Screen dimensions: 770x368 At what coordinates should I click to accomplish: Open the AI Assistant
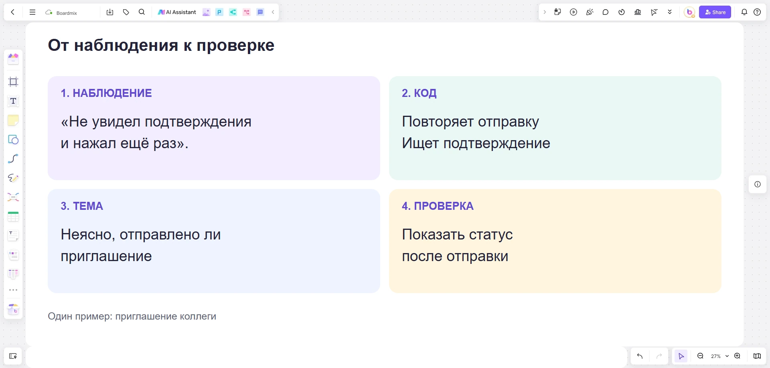177,12
